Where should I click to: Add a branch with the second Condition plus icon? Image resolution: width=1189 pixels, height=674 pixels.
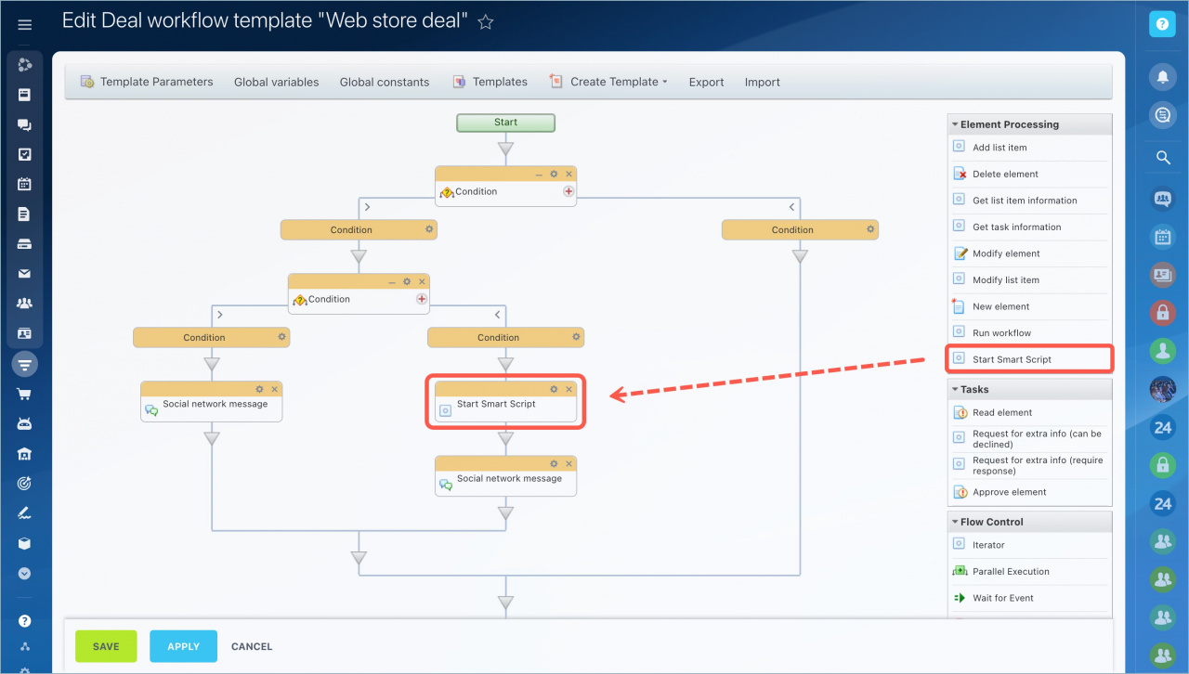coord(422,299)
